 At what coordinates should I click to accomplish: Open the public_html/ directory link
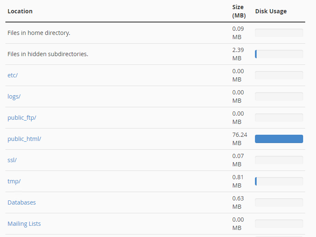pos(24,139)
